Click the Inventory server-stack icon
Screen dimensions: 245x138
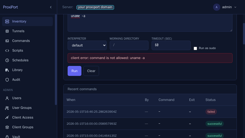pyautogui.click(x=7, y=21)
